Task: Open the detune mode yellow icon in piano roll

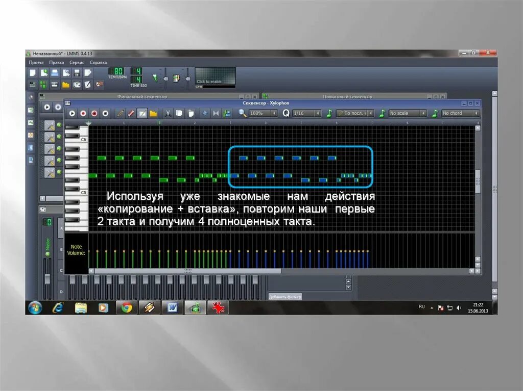Action: 153,113
